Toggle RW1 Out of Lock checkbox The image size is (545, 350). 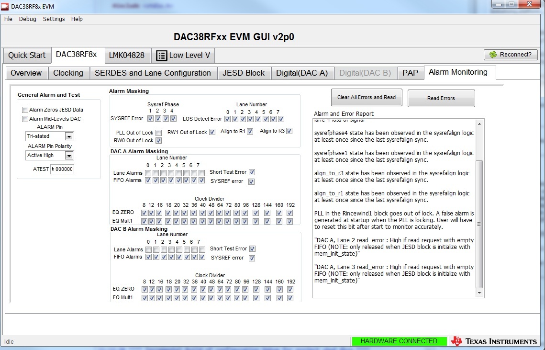pos(212,132)
